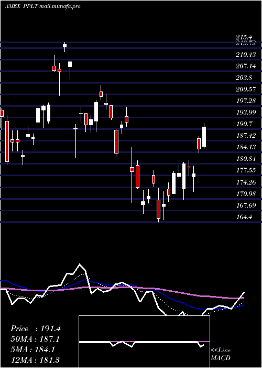The width and height of the screenshot is (262, 368).
Task: Click the 203.8 price level label
Action: [x=244, y=78]
